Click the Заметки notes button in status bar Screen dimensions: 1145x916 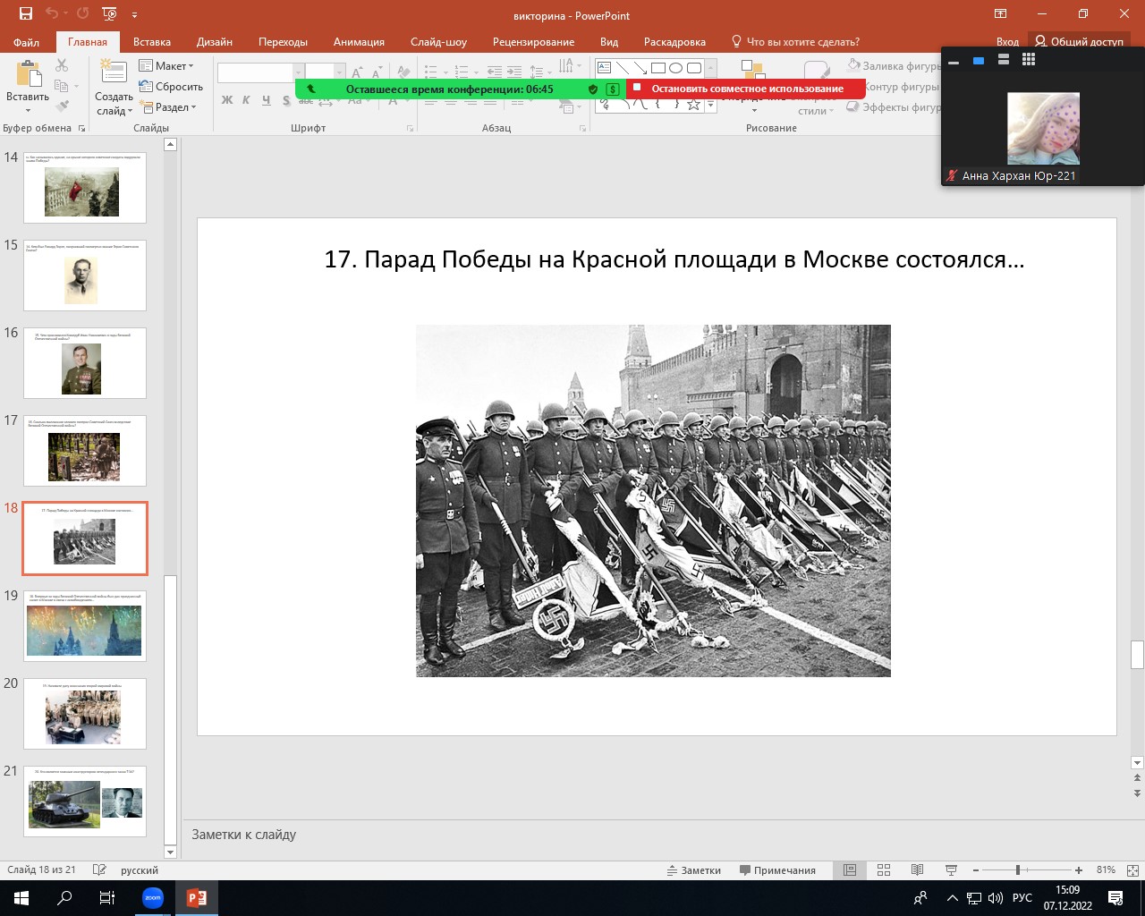click(x=693, y=870)
